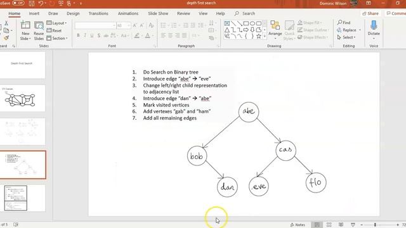Click the text highlight color button
This screenshot has height=228, width=406.
[137, 35]
